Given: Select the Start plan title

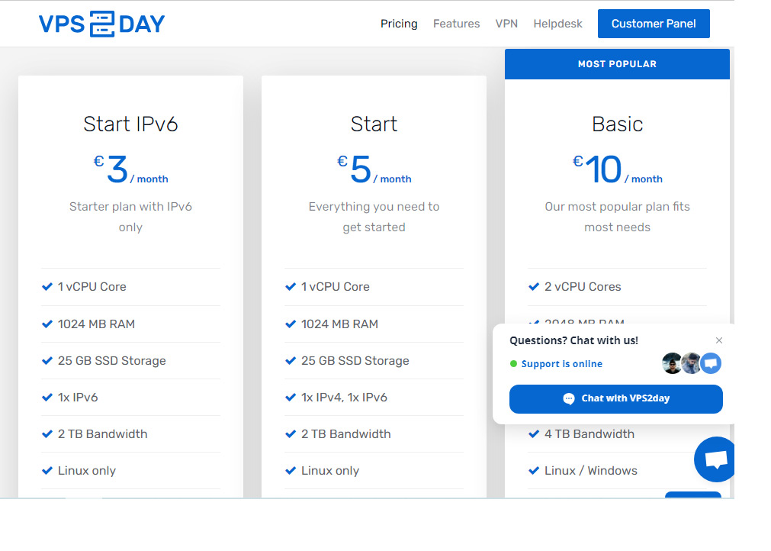Looking at the screenshot, I should [374, 124].
